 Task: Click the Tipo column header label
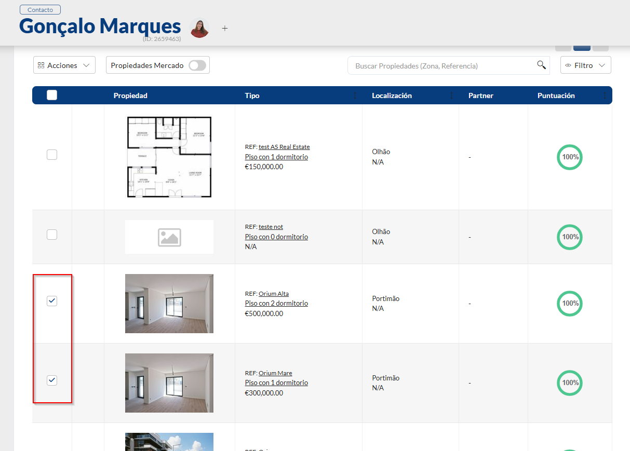pyautogui.click(x=252, y=95)
